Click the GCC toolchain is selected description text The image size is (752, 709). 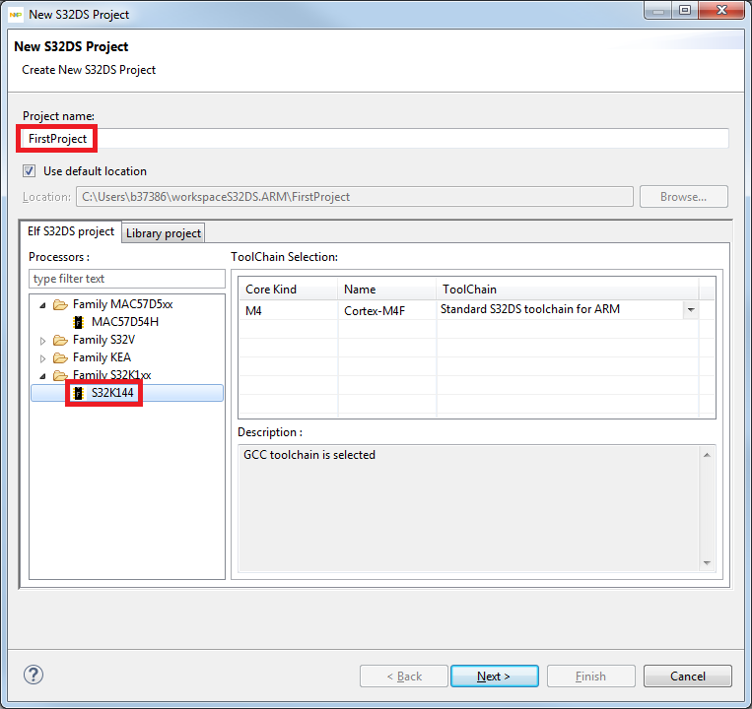[309, 455]
